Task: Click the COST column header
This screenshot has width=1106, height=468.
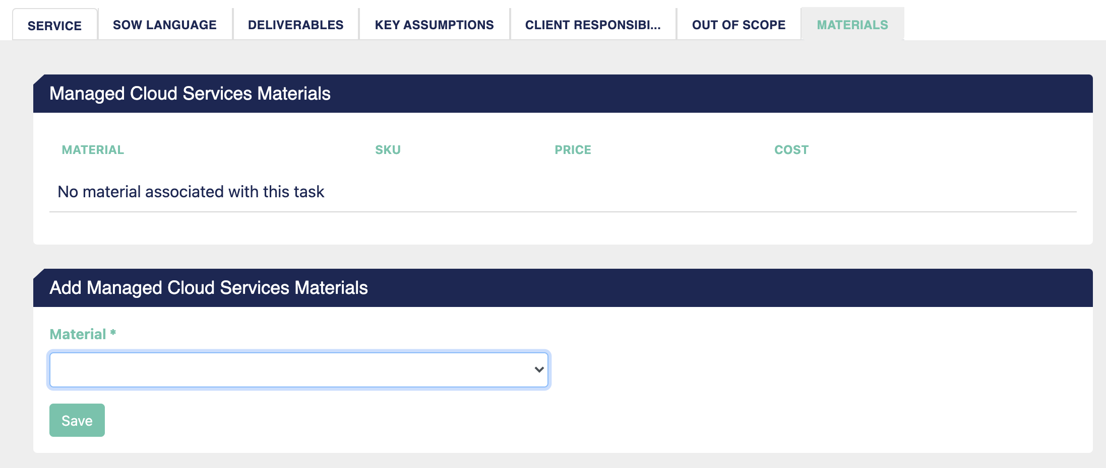Action: pos(791,150)
